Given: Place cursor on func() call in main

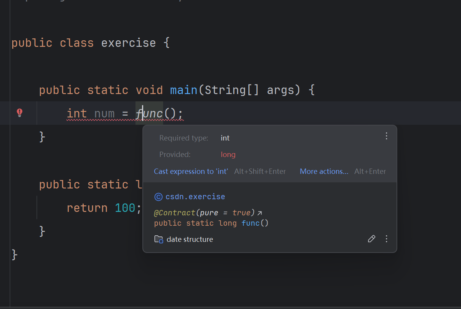Looking at the screenshot, I should click(x=150, y=114).
